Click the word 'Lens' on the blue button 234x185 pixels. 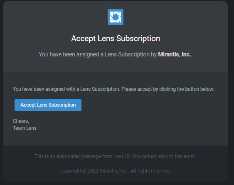(42, 105)
